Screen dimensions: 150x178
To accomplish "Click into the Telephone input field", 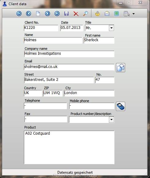I will click(x=45, y=106).
